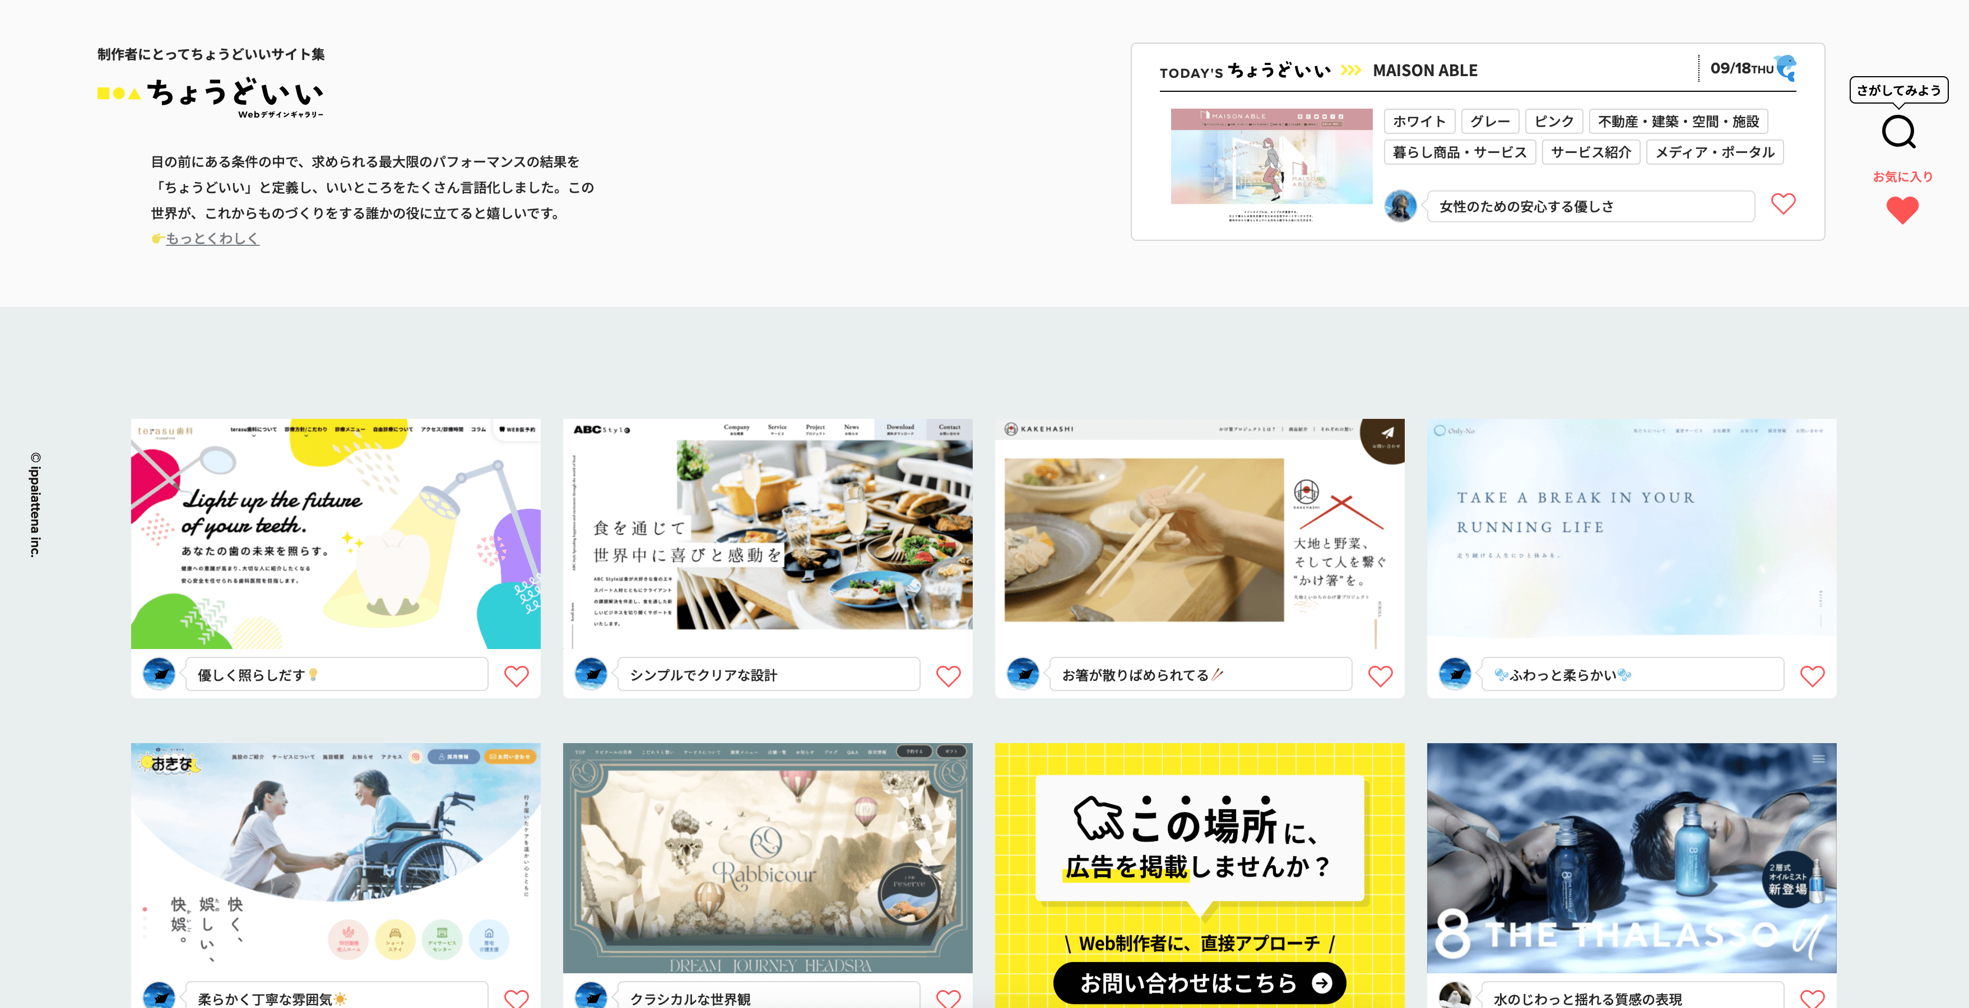Click the dolphin icon near the date
This screenshot has height=1008, width=1969.
[1786, 68]
